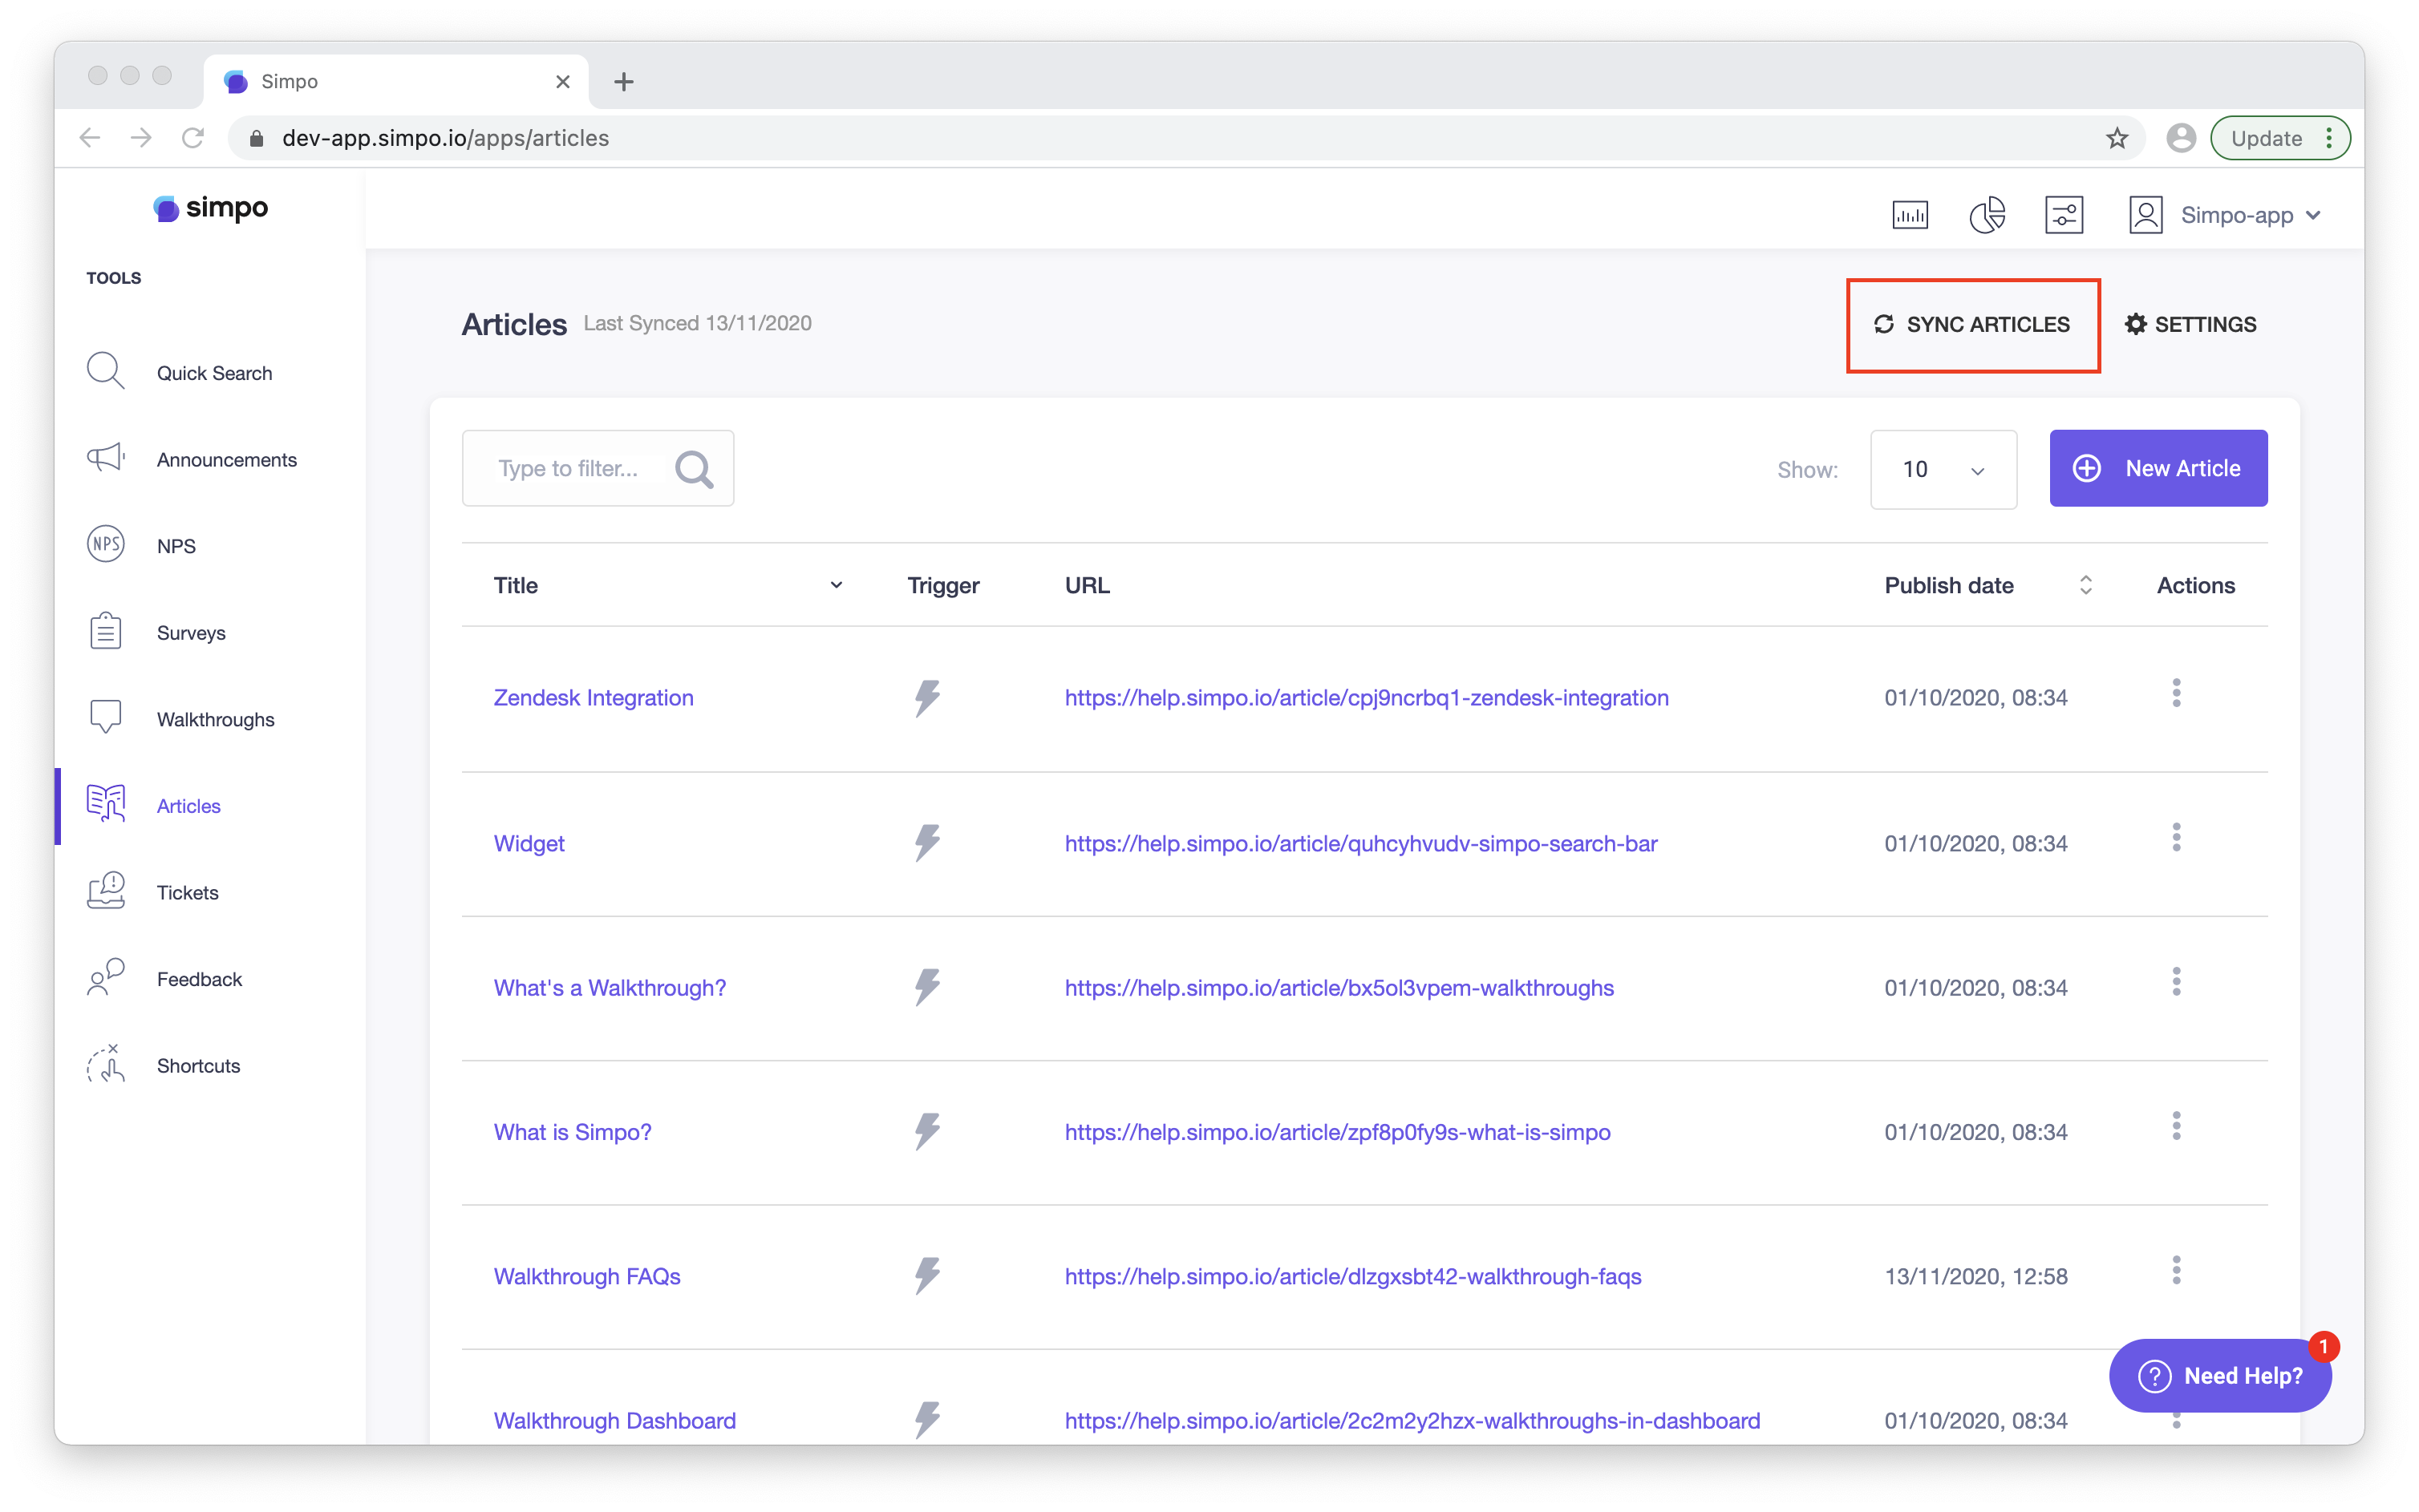Image resolution: width=2419 pixels, height=1512 pixels.
Task: Click trigger bolt for Walkthrough FAQs
Action: coord(926,1276)
